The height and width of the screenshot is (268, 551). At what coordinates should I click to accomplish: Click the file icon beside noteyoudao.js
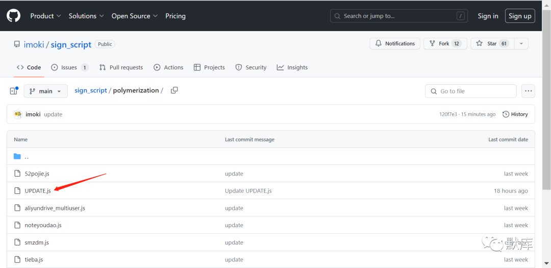[17, 225]
